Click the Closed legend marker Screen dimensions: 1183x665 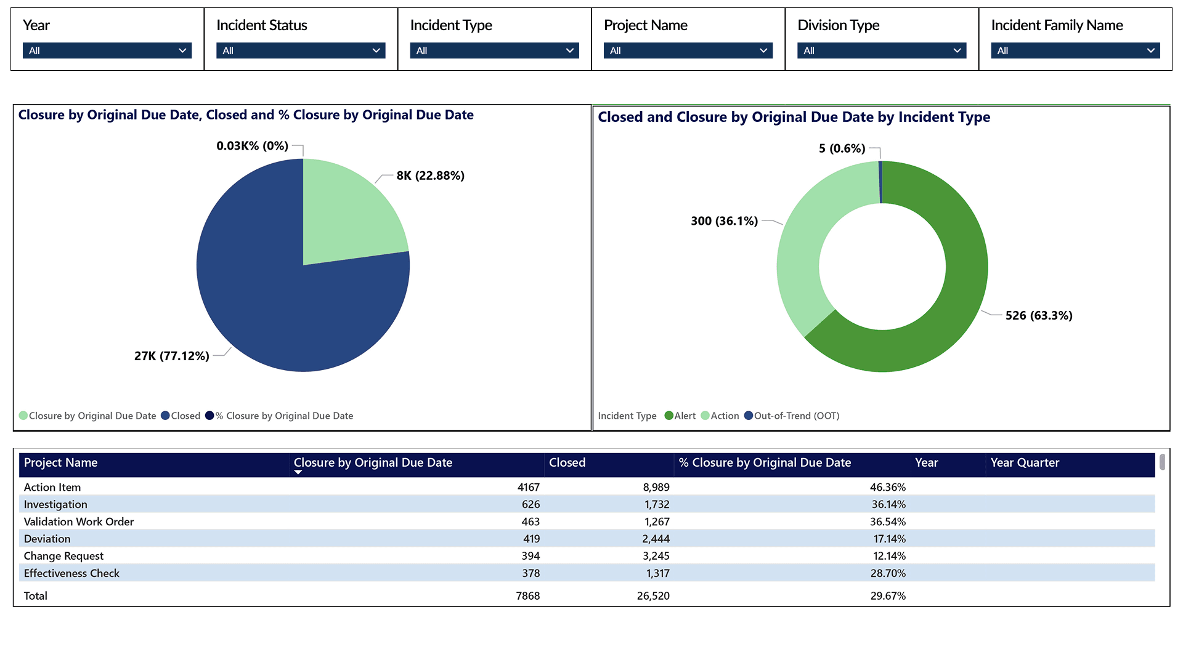(x=165, y=416)
